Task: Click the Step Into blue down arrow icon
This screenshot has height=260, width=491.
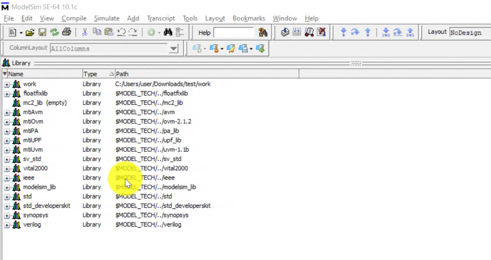Action: (343, 32)
